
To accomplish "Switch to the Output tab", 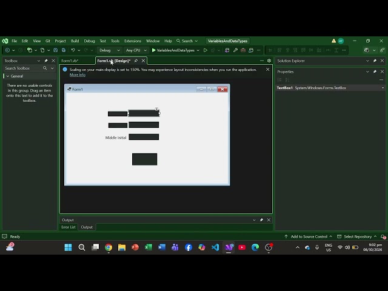I will pyautogui.click(x=87, y=227).
